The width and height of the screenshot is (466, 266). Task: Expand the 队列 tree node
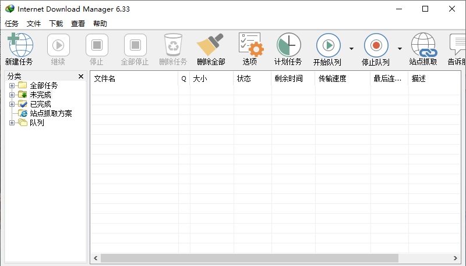pos(12,123)
